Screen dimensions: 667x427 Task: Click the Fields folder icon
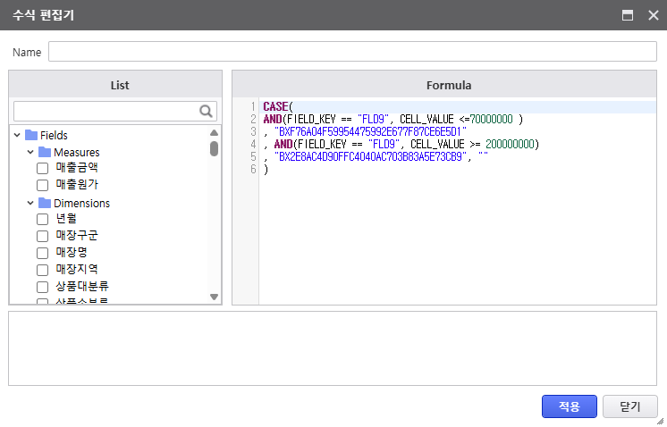coord(31,135)
